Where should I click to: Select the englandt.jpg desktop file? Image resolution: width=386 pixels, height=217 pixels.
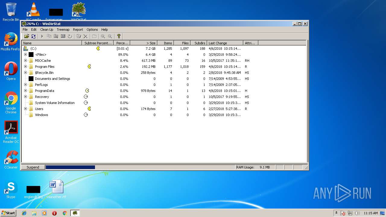(33, 192)
